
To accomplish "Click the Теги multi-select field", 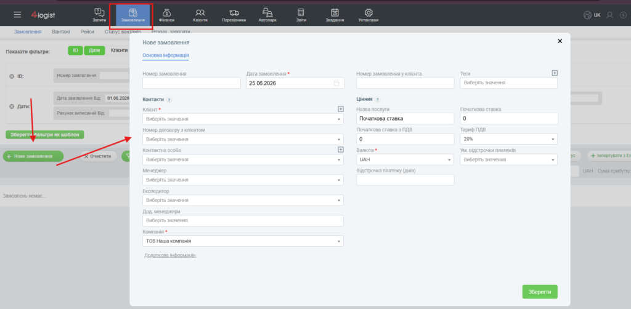I will click(x=508, y=83).
